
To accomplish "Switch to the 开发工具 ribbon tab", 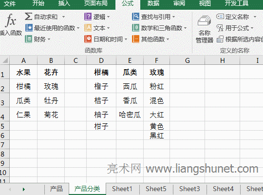I will coord(237,3).
